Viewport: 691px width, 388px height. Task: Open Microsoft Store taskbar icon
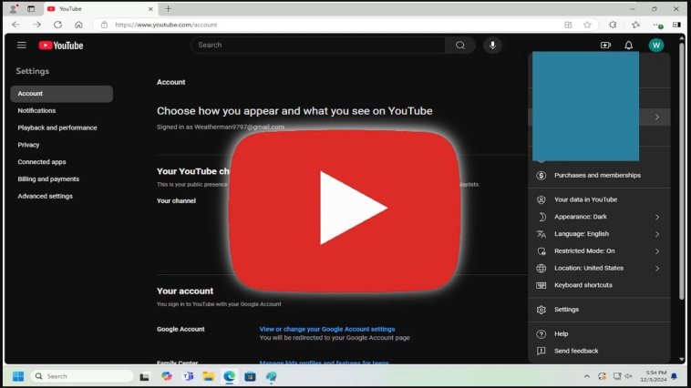(x=250, y=376)
